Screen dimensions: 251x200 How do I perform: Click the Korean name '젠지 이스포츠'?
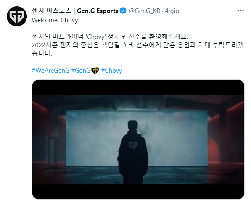(x=51, y=11)
